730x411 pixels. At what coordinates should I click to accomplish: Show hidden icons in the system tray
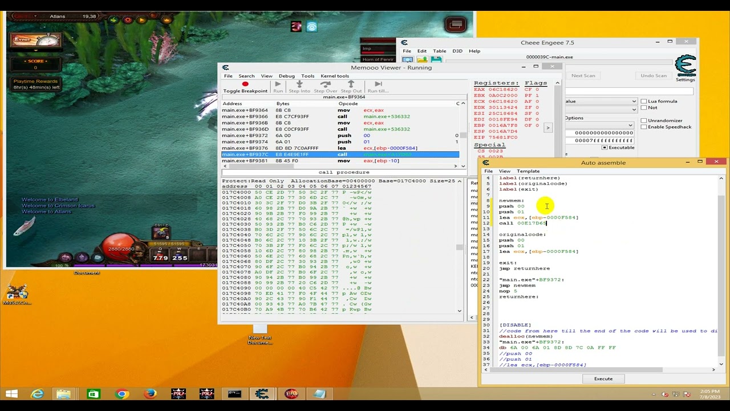click(654, 394)
